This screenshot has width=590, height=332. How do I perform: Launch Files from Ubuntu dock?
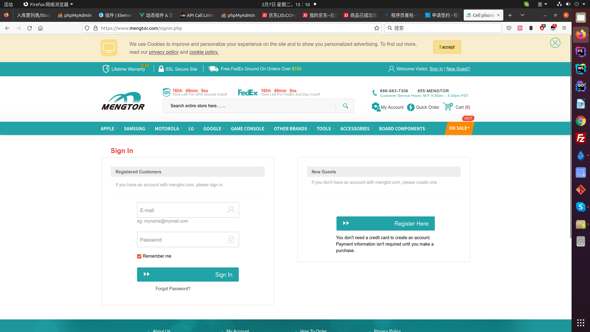580,18
